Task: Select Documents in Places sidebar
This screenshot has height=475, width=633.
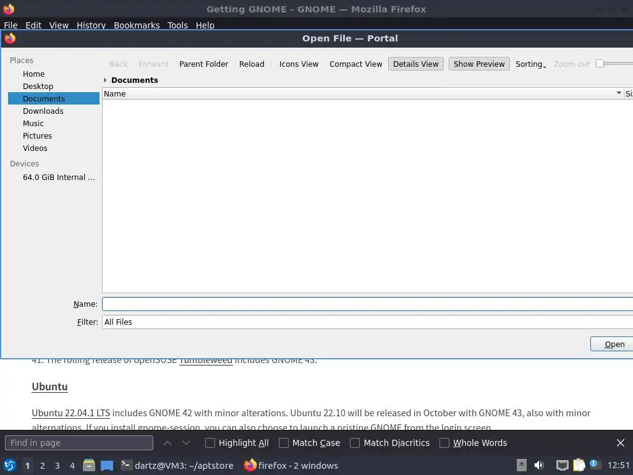Action: (x=54, y=98)
